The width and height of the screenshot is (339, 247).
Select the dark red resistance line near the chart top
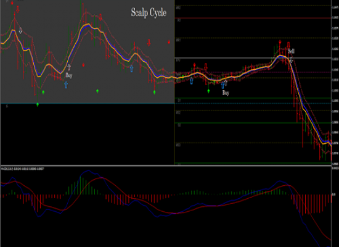253,18
